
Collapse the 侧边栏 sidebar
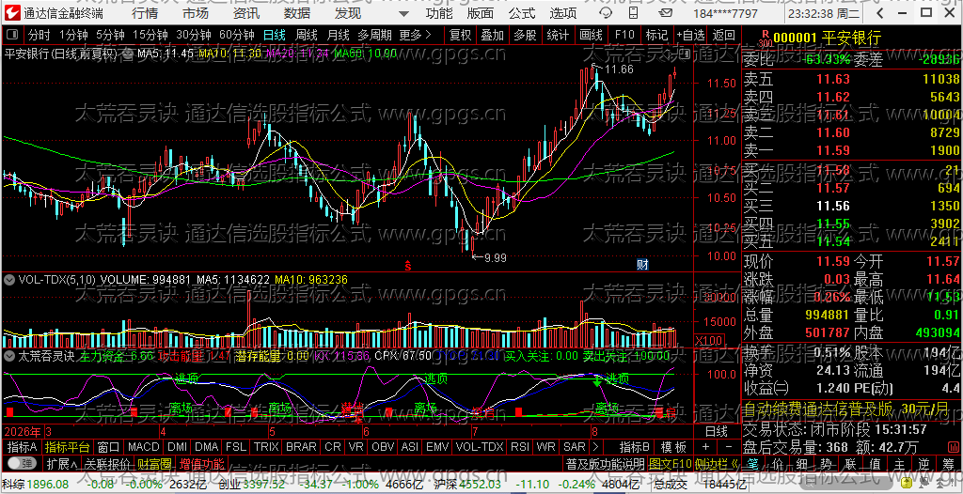718,463
